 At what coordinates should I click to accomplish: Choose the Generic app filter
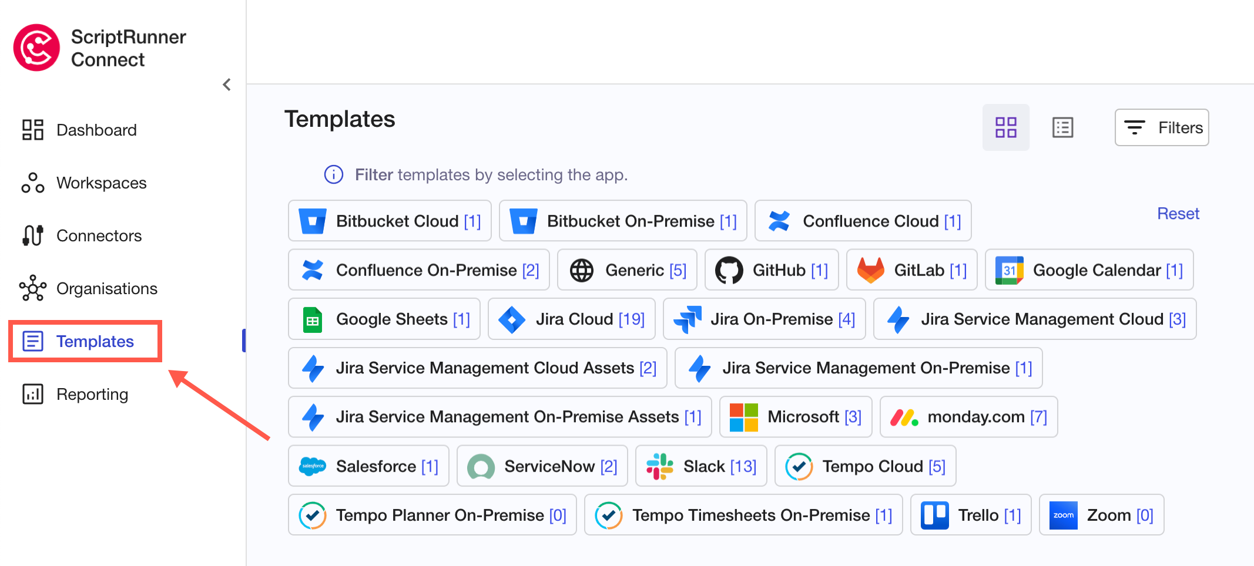click(627, 269)
